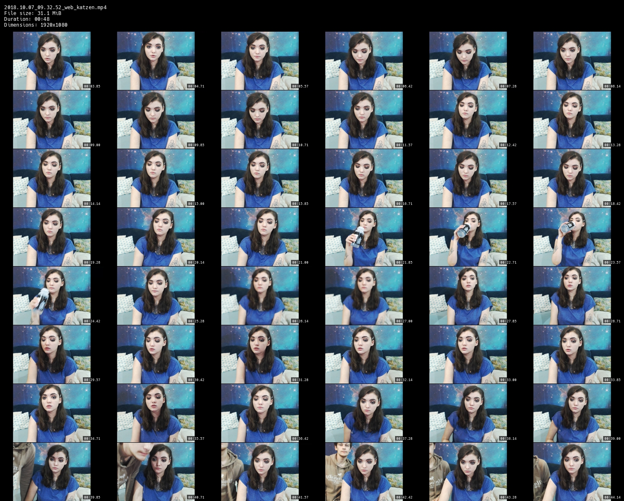Pick the 00:20.14 thumbnail
Image resolution: width=624 pixels, height=501 pixels.
point(156,237)
